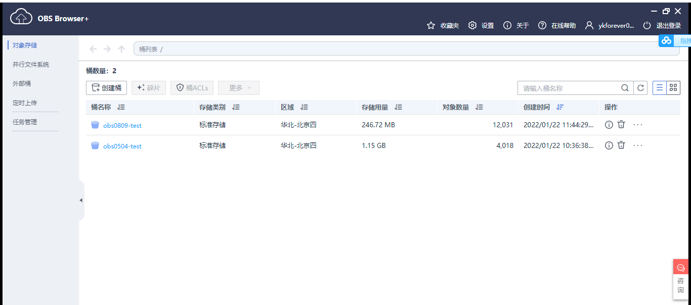Click the obs0809-test bucket icon

tap(95, 125)
